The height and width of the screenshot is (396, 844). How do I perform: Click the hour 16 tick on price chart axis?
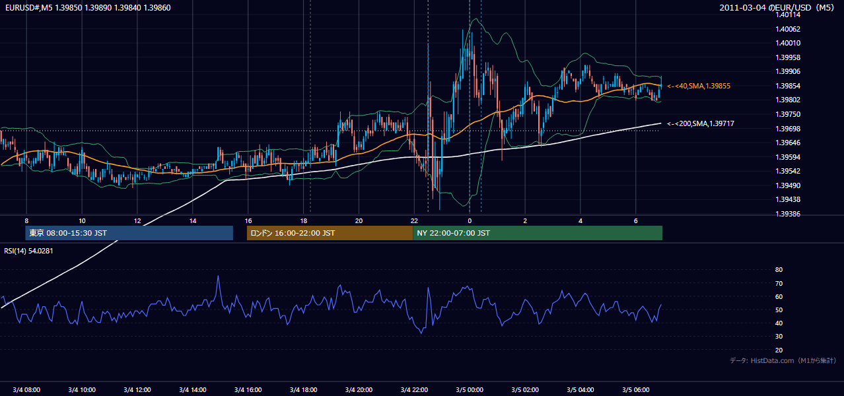tap(248, 220)
